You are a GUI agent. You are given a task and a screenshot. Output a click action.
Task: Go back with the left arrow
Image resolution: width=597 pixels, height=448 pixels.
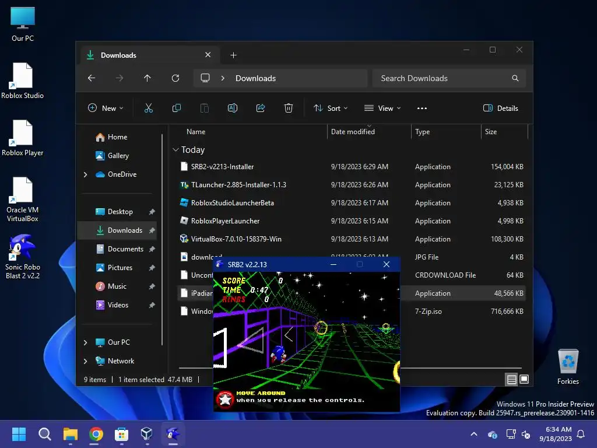coord(92,78)
